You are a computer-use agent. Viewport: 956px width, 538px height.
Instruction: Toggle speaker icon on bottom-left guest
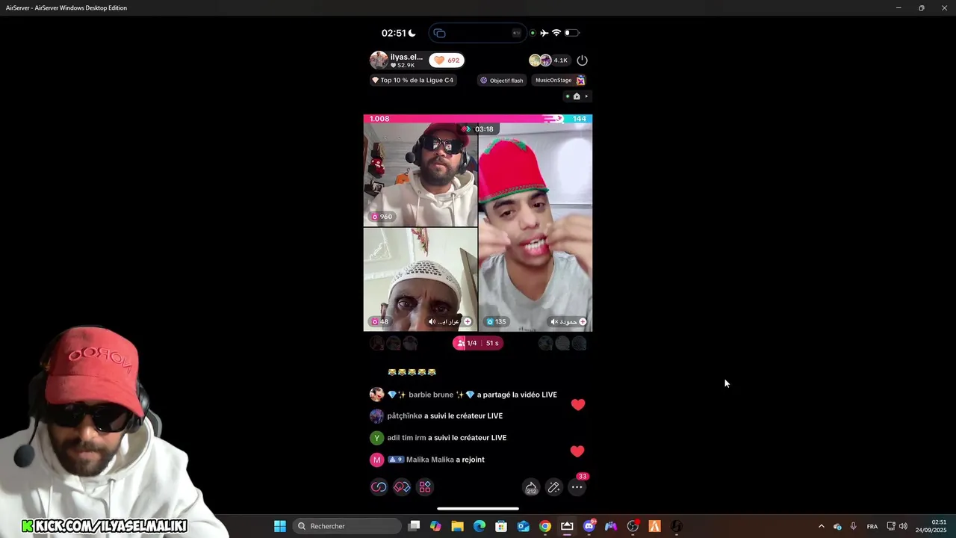click(x=432, y=322)
